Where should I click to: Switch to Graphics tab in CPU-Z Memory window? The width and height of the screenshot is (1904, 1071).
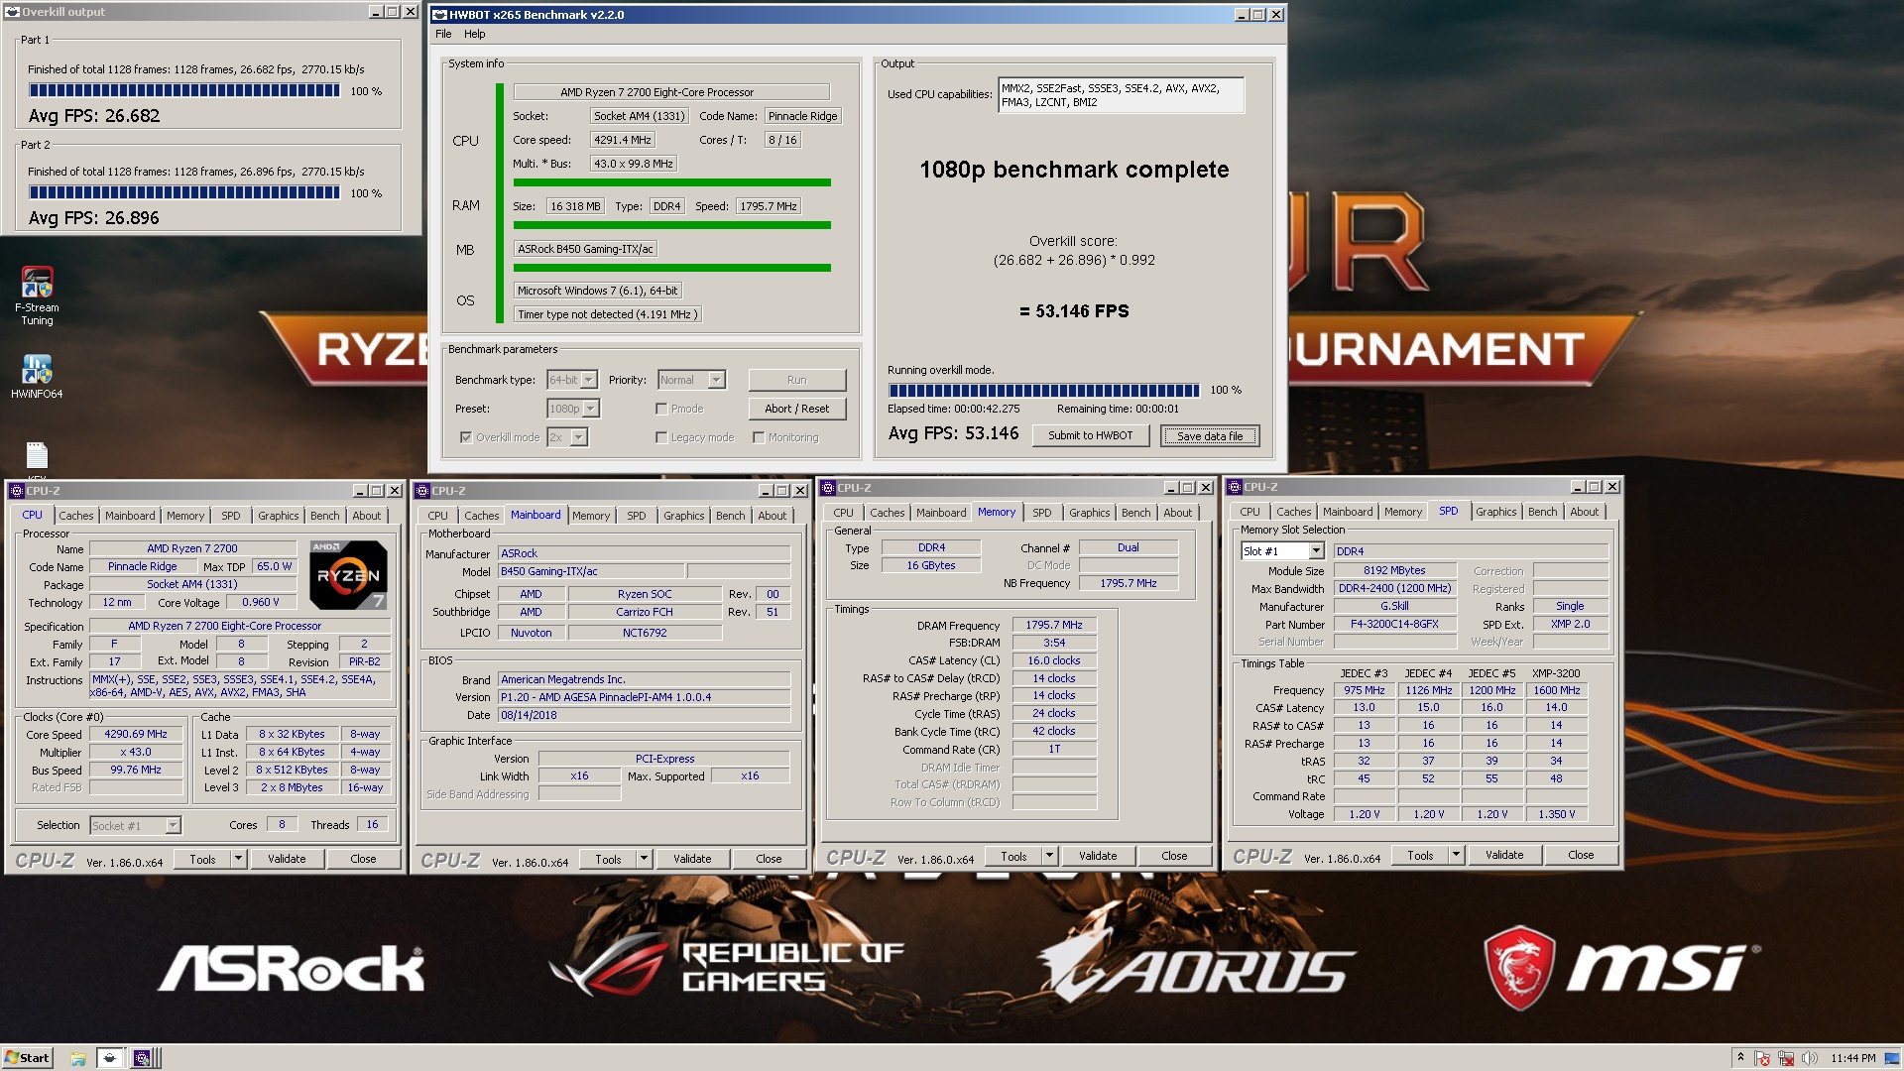1089,513
